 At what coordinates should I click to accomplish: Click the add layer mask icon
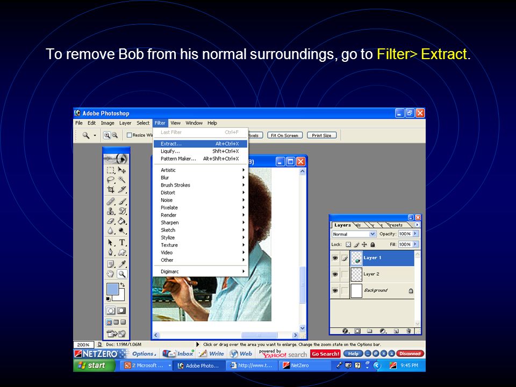point(358,331)
